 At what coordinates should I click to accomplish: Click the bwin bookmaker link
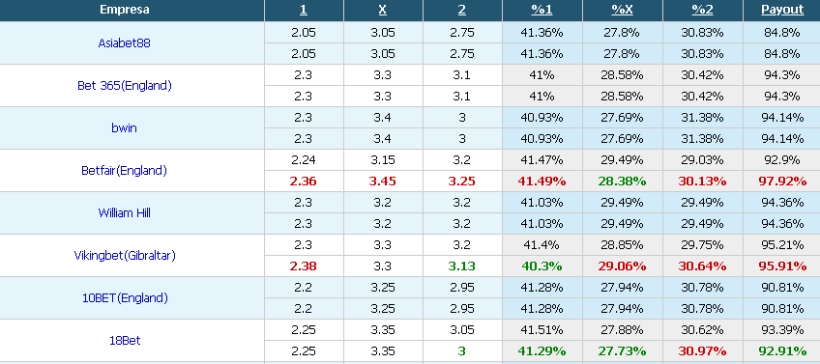pyautogui.click(x=125, y=128)
